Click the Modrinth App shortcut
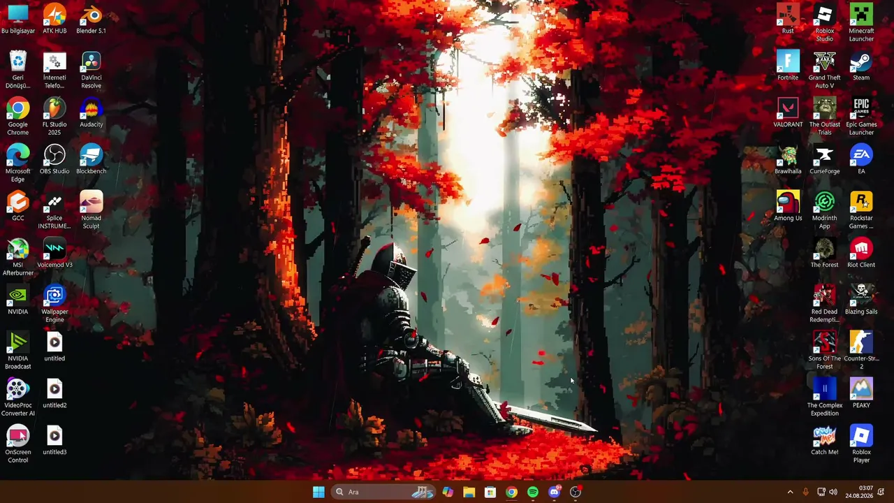The image size is (894, 503). 825,210
